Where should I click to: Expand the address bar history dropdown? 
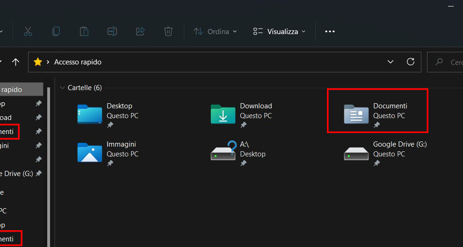tap(391, 62)
